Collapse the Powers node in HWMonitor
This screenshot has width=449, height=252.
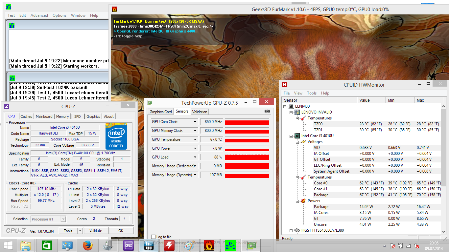[297, 201]
